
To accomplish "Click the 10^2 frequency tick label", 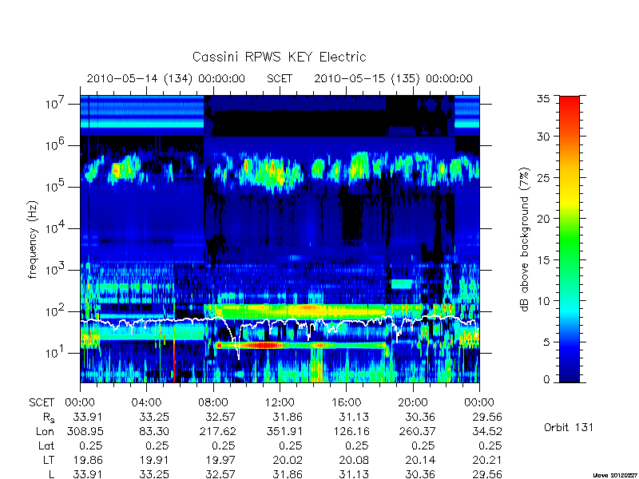I will [54, 311].
